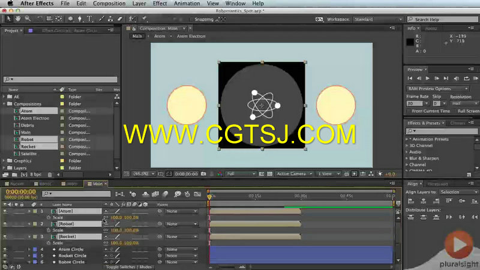Align layers horizontally left
Image resolution: width=480 pixels, height=270 pixels.
(411, 201)
